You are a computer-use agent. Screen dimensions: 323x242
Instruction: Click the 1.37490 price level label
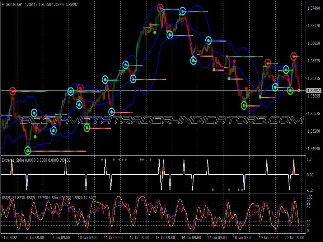pyautogui.click(x=314, y=8)
